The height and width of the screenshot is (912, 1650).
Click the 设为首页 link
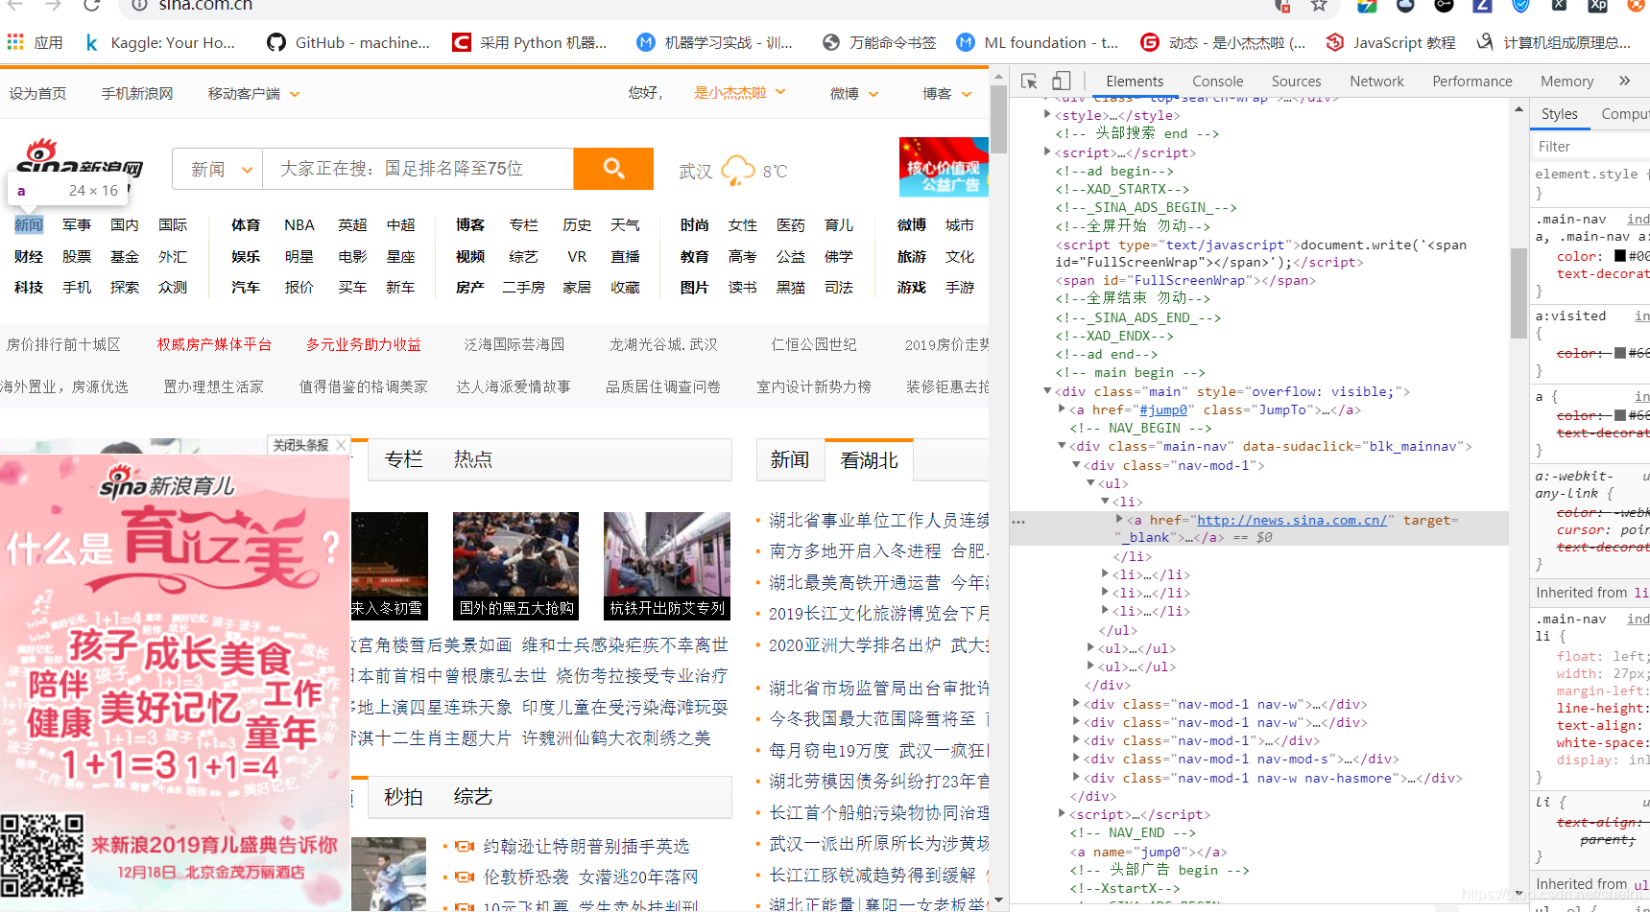click(38, 93)
